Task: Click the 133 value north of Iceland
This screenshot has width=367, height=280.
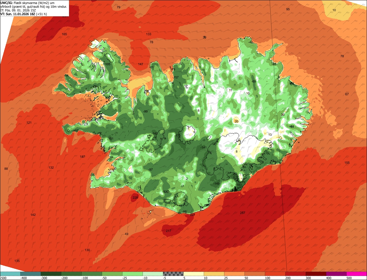Action: pos(149,34)
